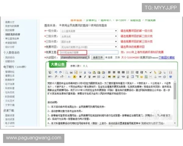Click the fifth step tab in wizard
This screenshot has width=183, height=146.
coord(135,20)
